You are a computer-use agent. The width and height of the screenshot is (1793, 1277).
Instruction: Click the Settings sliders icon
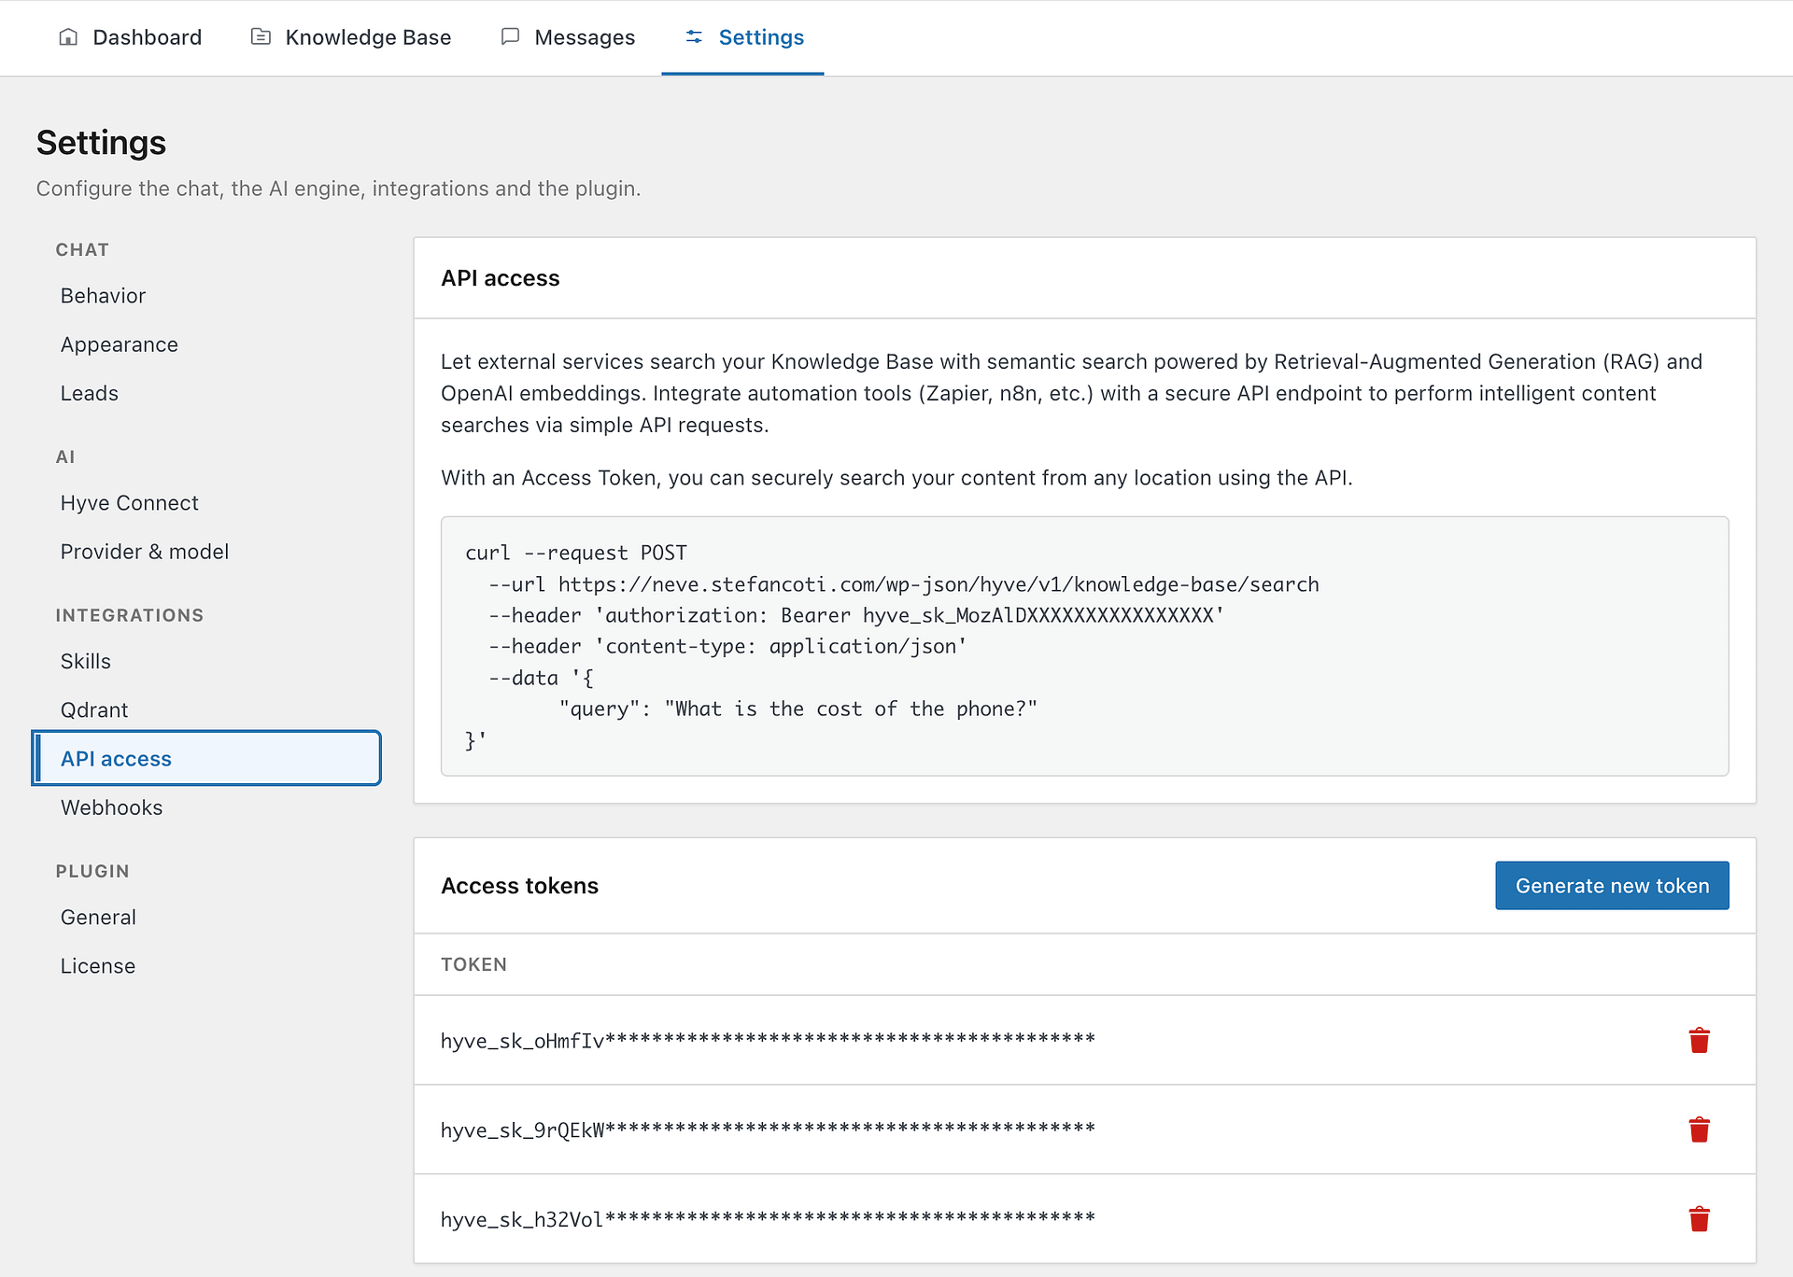pyautogui.click(x=694, y=37)
